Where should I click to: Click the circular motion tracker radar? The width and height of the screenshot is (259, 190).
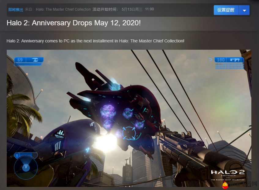pos(26,167)
